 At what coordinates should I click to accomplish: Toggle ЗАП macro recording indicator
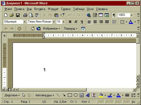101,102
